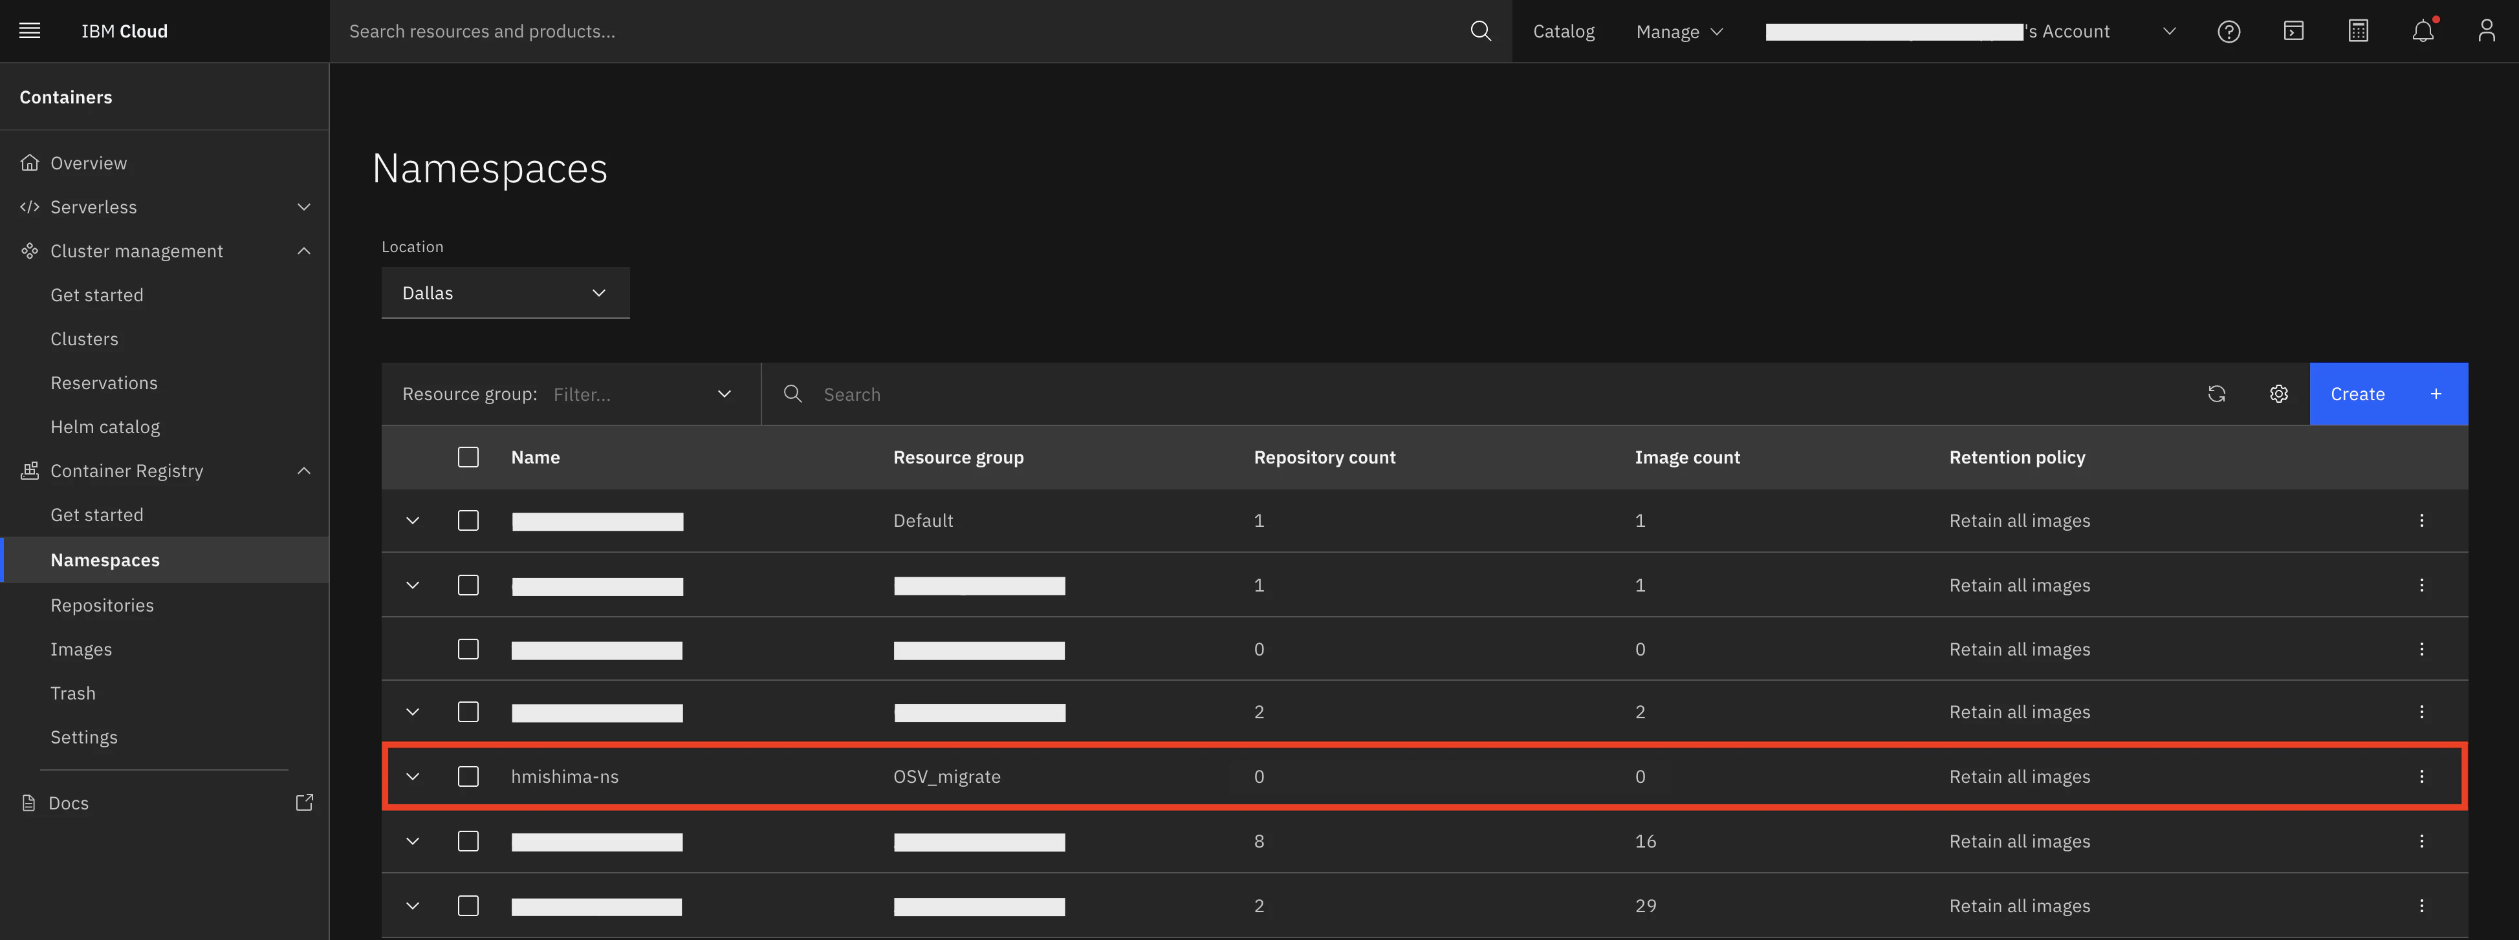Viewport: 2519px width, 940px height.
Task: Open the hamburger navigation menu
Action: [29, 31]
